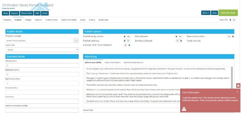The width and height of the screenshot is (241, 113).
Task: Toggle Pets allowed switch
Action: pyautogui.click(x=179, y=37)
